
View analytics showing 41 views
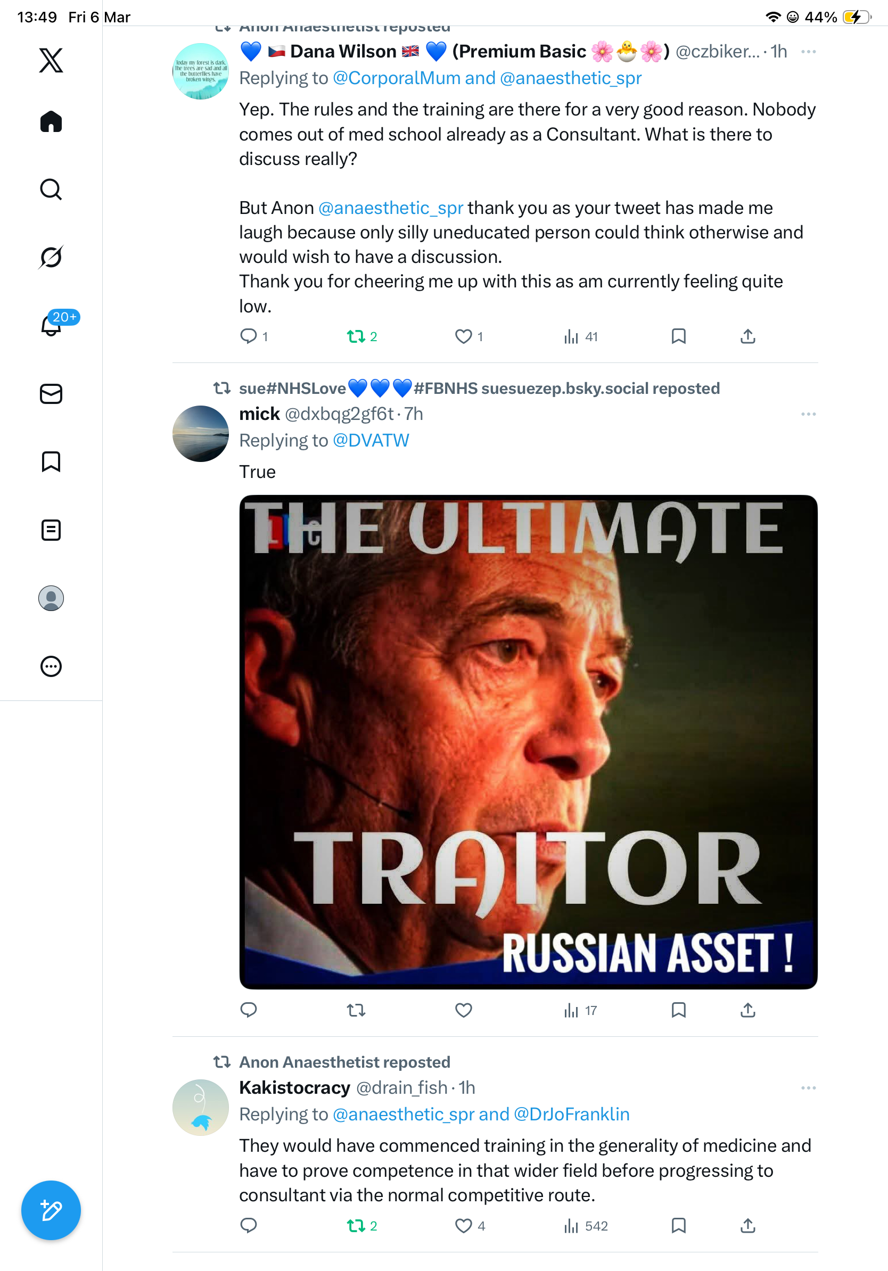[580, 336]
